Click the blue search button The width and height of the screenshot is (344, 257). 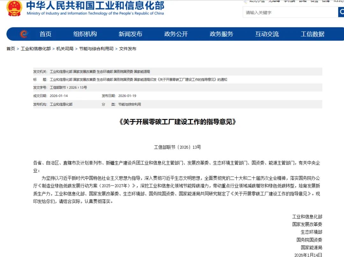pyautogui.click(x=341, y=12)
